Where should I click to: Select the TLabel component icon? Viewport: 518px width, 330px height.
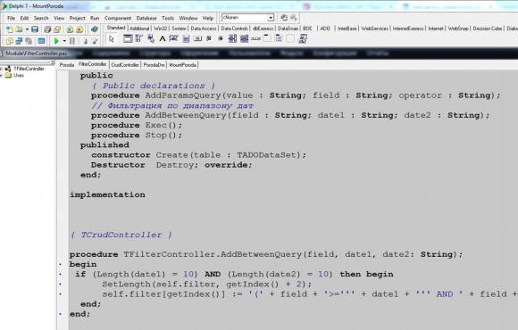coord(163,38)
